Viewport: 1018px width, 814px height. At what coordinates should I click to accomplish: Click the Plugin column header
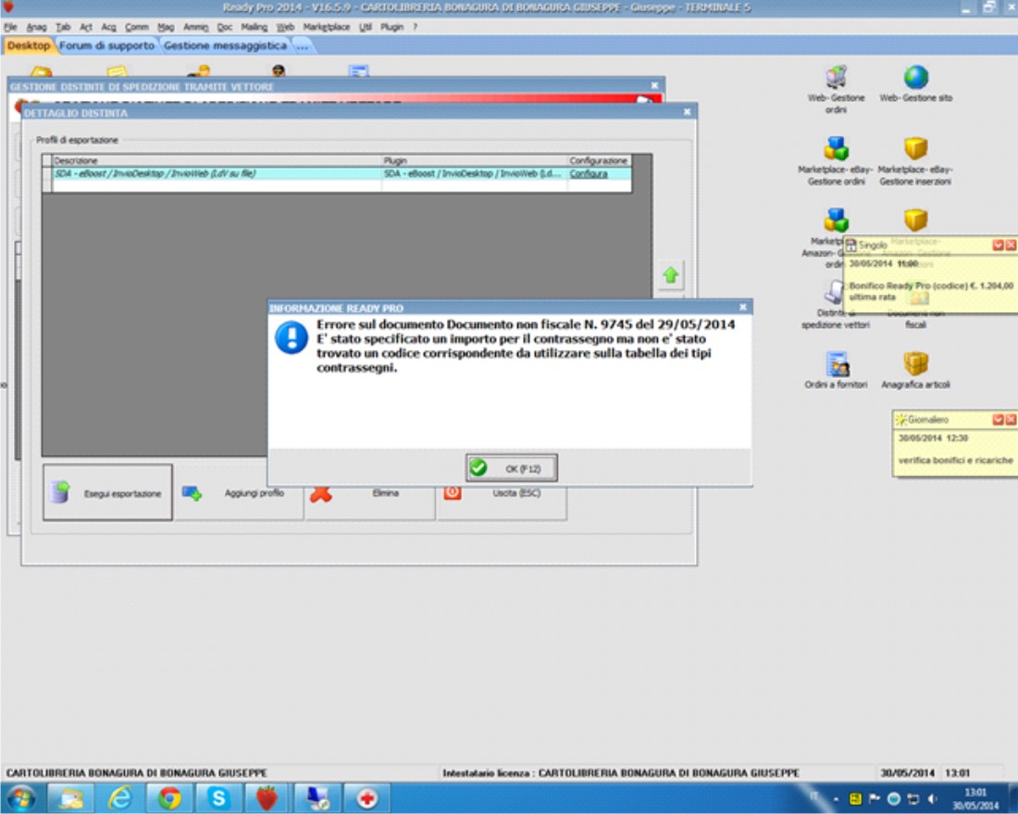pos(474,160)
